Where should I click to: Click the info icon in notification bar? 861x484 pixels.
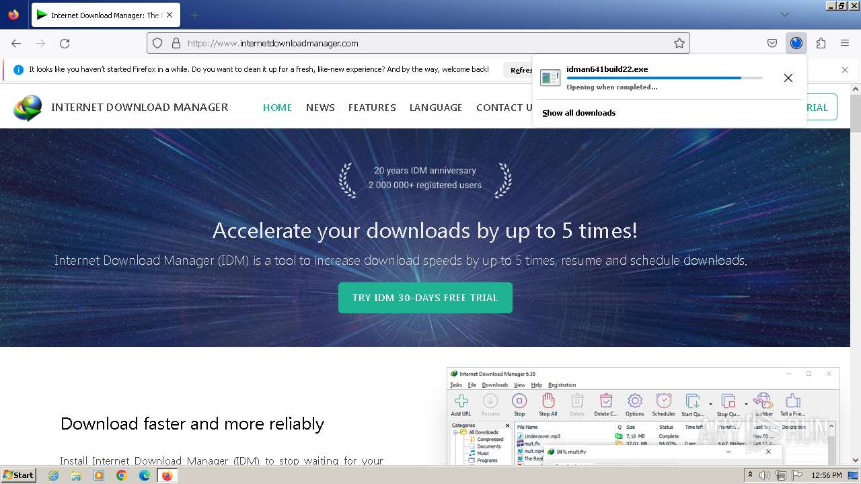18,70
